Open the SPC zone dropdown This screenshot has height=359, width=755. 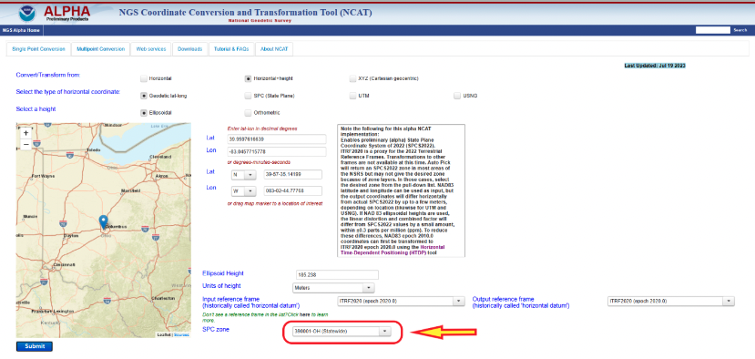342,331
